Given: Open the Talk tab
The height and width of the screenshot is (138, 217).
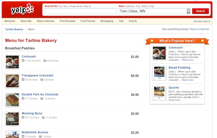Looking at the screenshot, I should 121,21.
